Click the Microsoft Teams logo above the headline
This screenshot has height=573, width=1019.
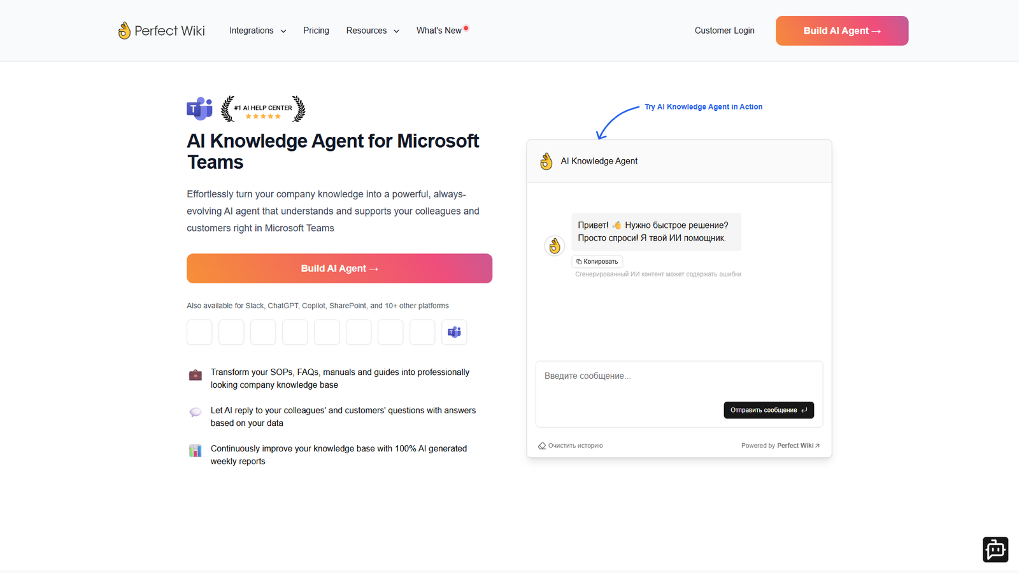pyautogui.click(x=200, y=109)
